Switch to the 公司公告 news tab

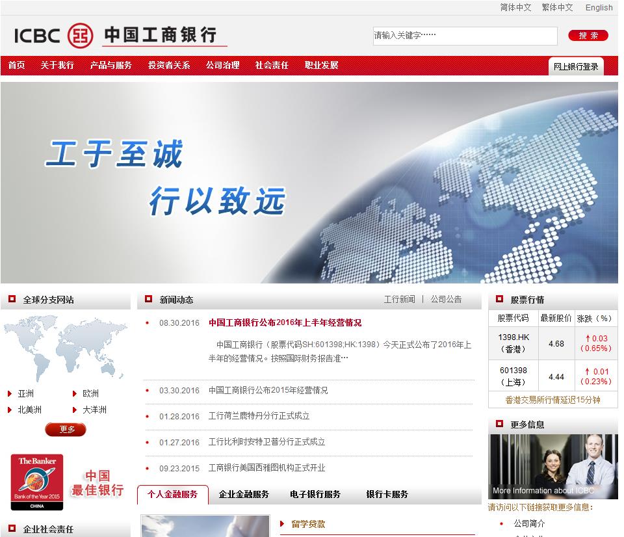point(446,299)
